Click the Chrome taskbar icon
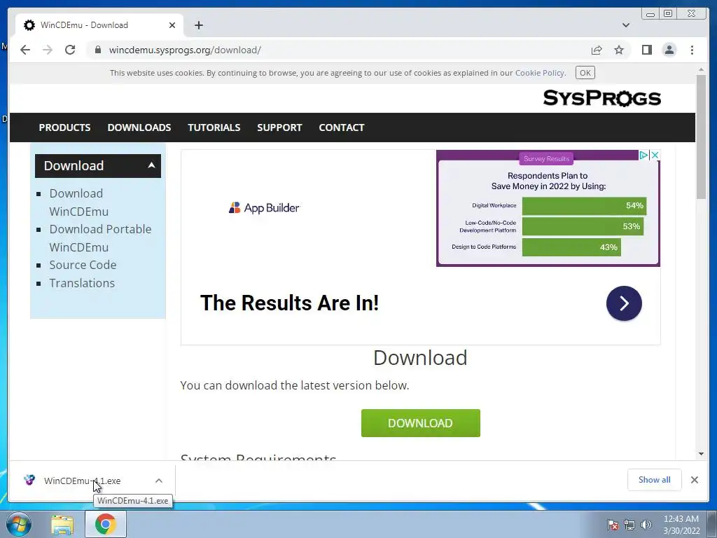The image size is (717, 538). click(x=105, y=524)
